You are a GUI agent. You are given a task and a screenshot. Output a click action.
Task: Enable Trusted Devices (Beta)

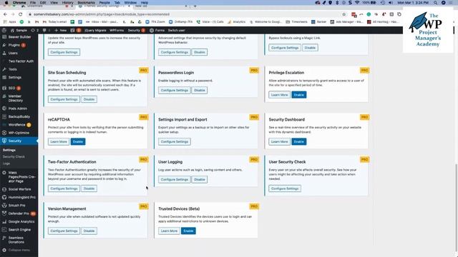tap(188, 231)
